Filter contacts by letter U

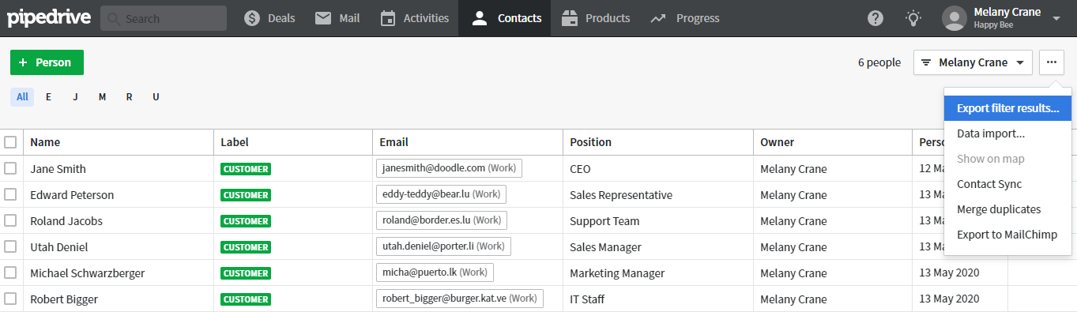156,97
